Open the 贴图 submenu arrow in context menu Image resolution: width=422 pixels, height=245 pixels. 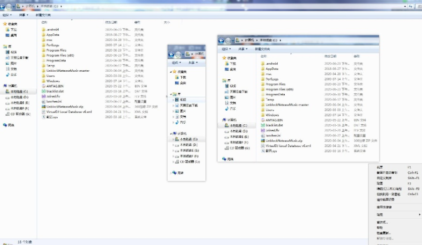419,215
